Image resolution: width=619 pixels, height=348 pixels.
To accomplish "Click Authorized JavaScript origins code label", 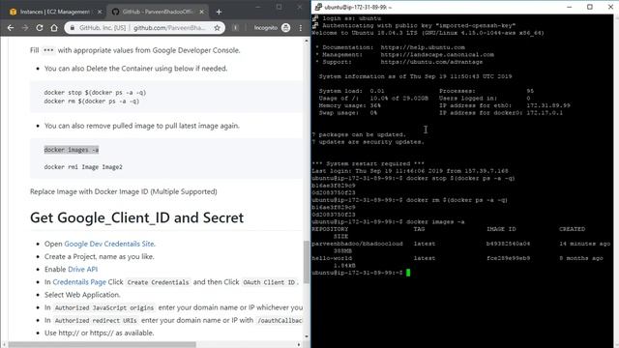I will tap(104, 307).
